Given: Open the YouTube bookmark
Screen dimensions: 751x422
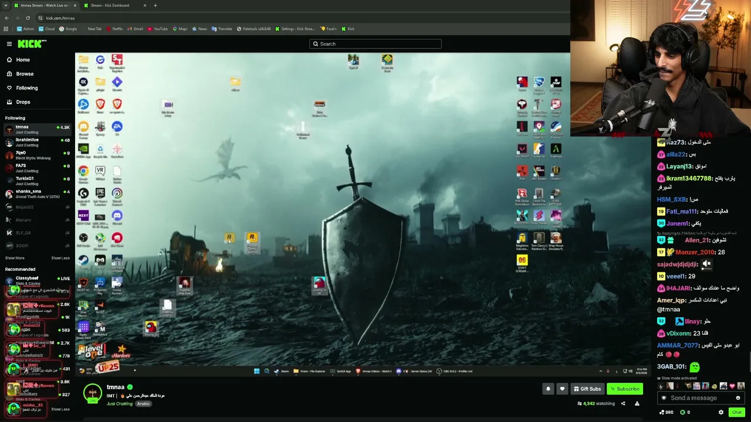Looking at the screenshot, I should point(158,29).
